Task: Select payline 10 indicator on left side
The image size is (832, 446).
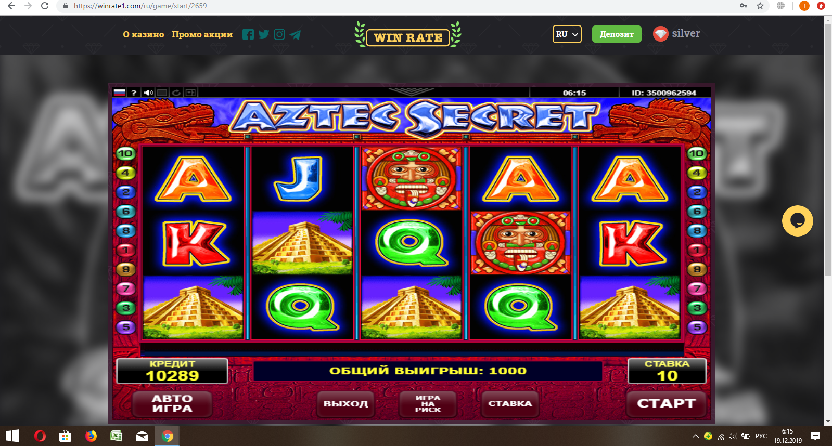Action: coord(125,153)
